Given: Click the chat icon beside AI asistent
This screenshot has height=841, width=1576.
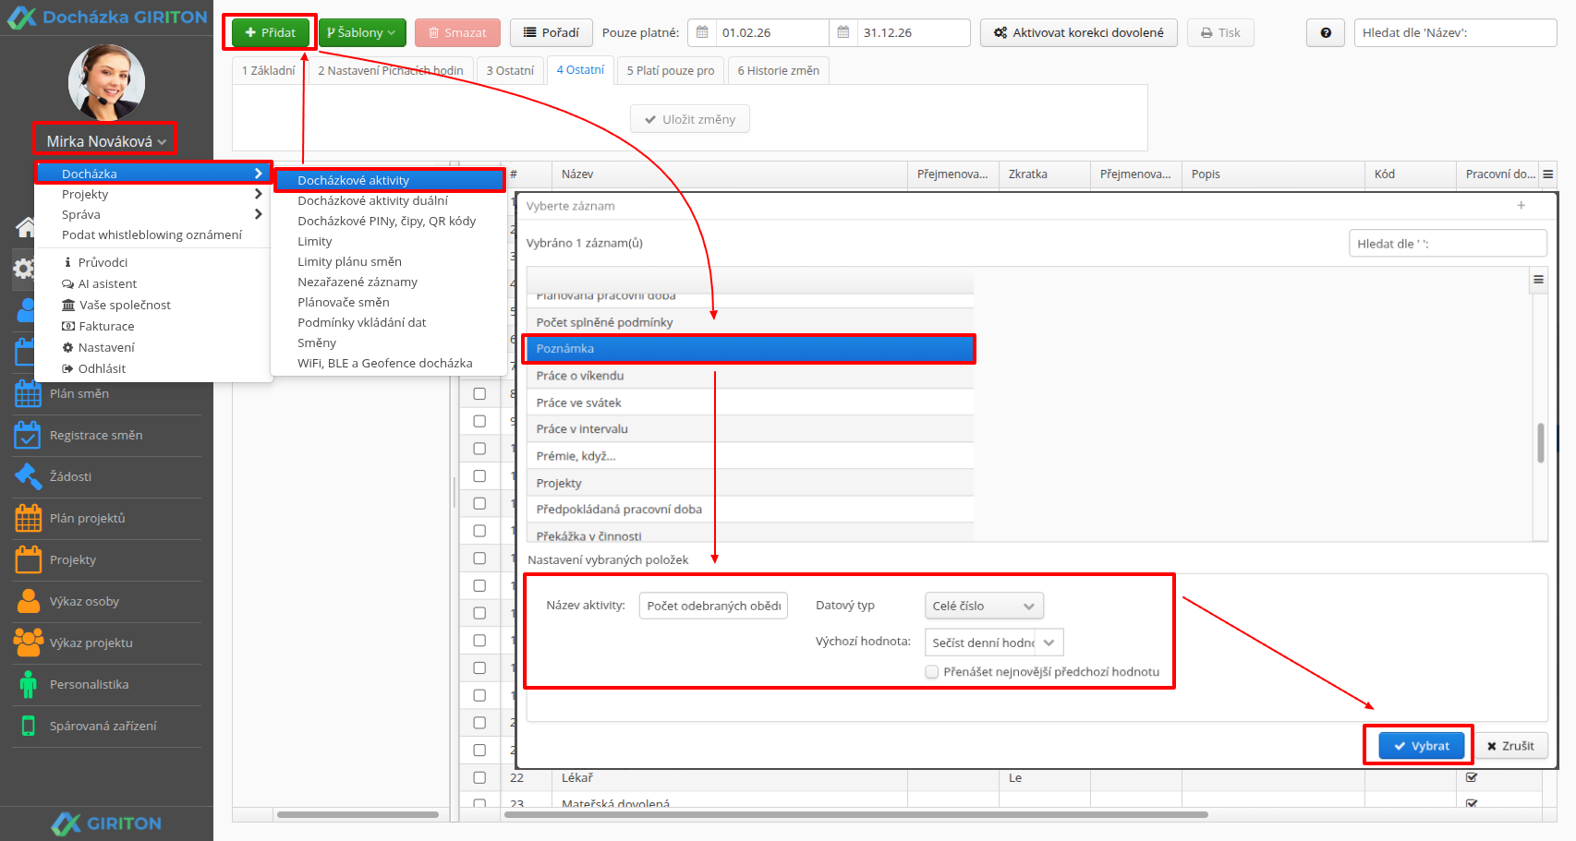Looking at the screenshot, I should [x=67, y=283].
